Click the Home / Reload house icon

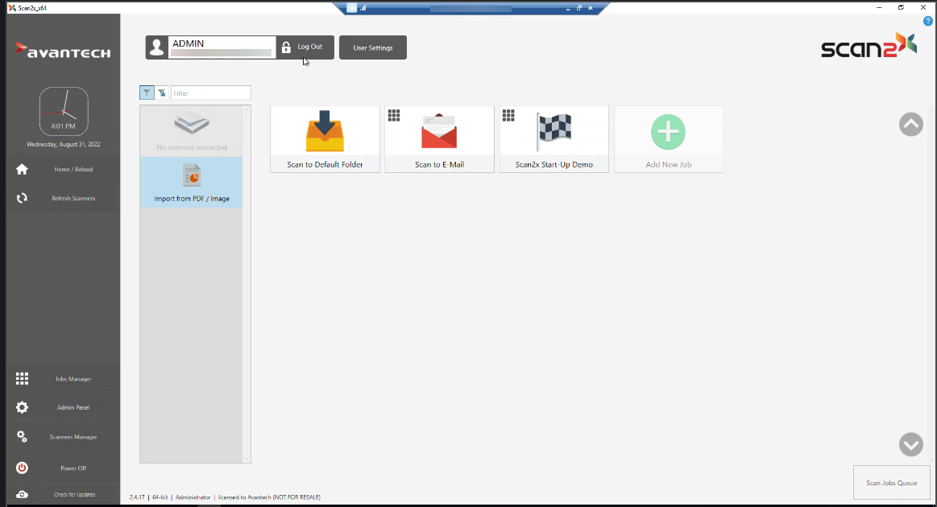coord(22,169)
